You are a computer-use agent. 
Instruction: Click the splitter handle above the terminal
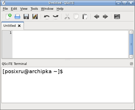(67, 60)
